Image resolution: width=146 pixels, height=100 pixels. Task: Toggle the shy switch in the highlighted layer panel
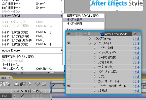pos(135,34)
